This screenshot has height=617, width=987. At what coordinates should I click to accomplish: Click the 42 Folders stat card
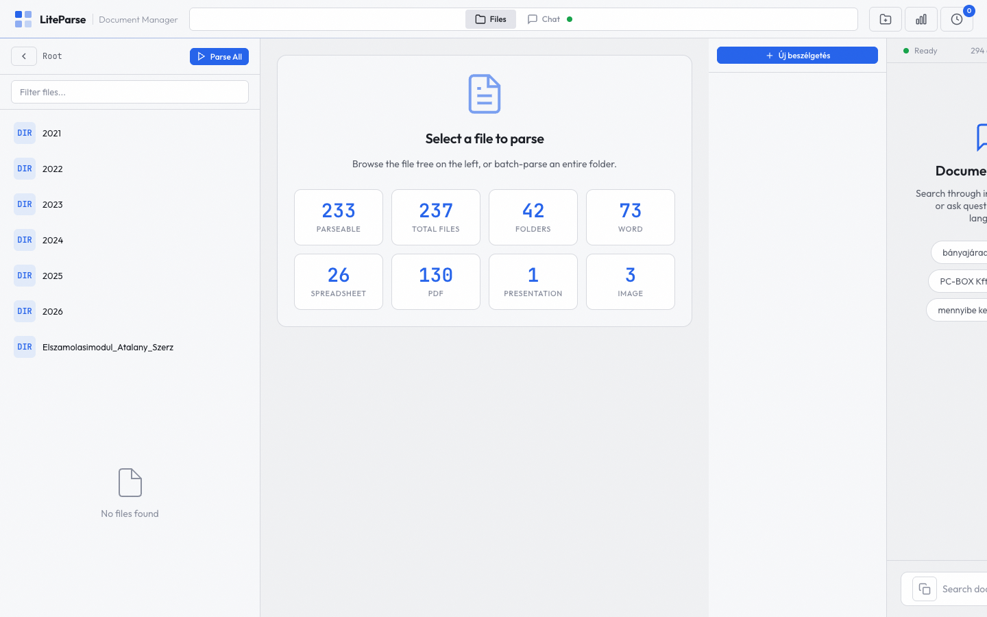tap(533, 217)
